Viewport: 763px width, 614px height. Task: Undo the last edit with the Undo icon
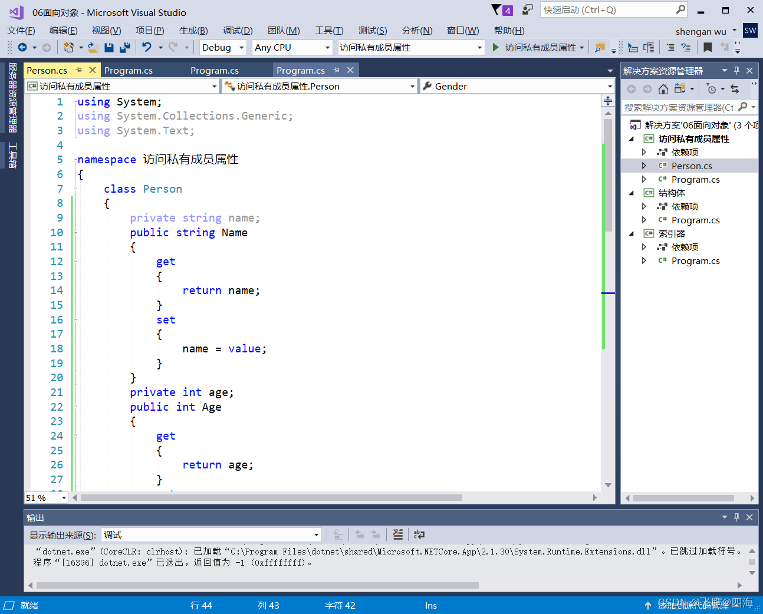coord(147,48)
